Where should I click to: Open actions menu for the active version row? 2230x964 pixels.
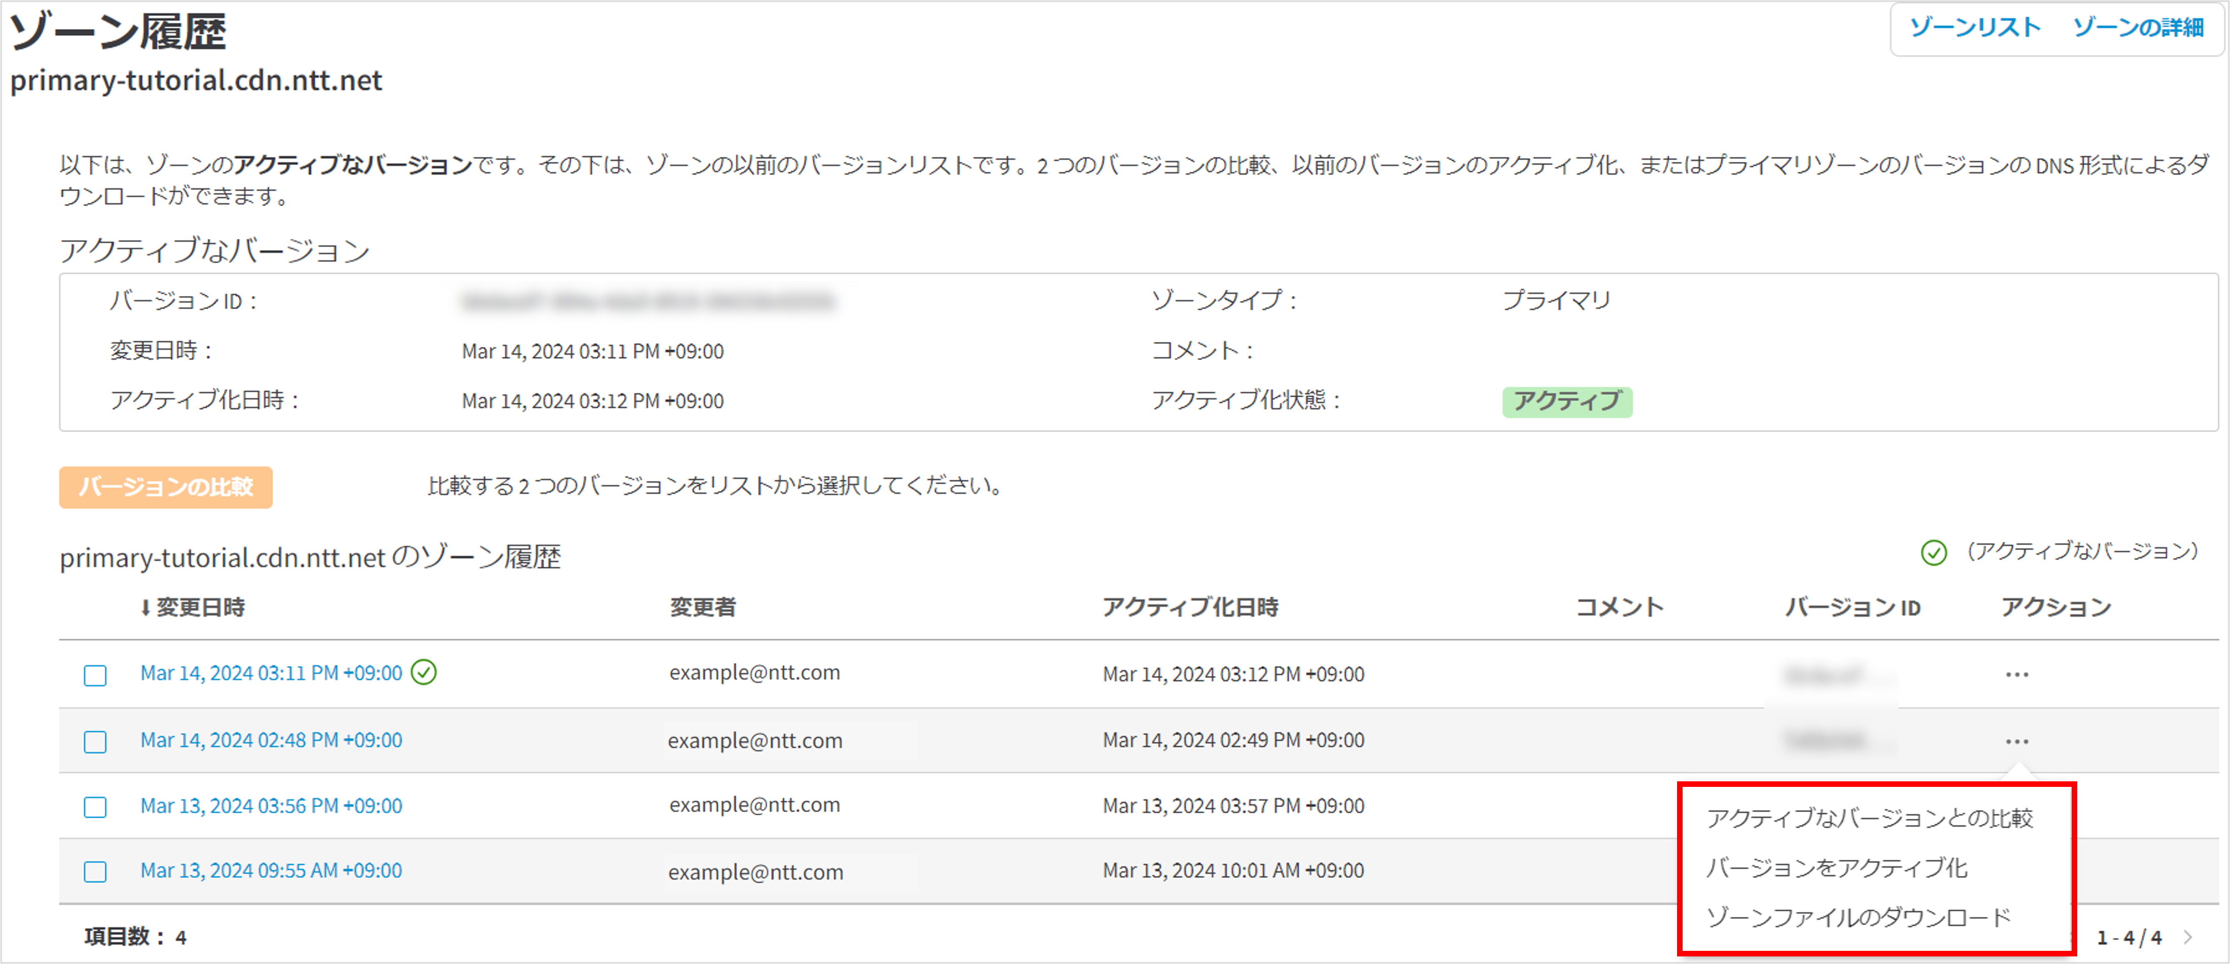(2016, 675)
